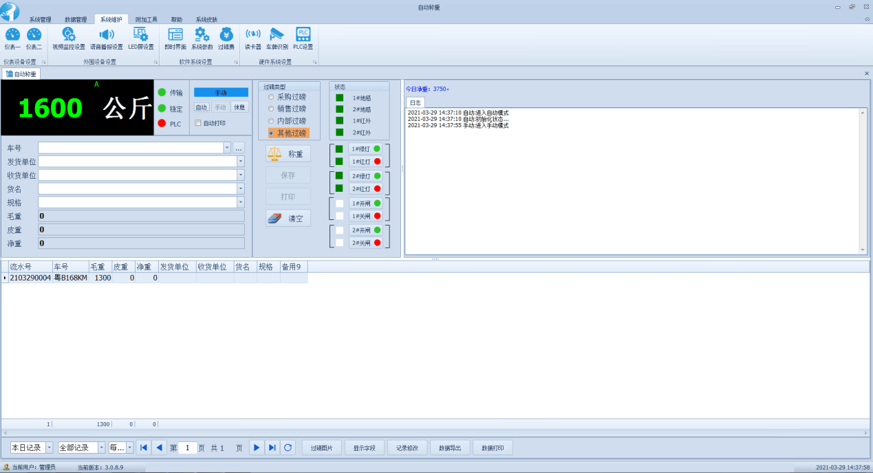The image size is (873, 473).
Task: Open 语音播报设置 voice broadcast settings
Action: pos(106,38)
